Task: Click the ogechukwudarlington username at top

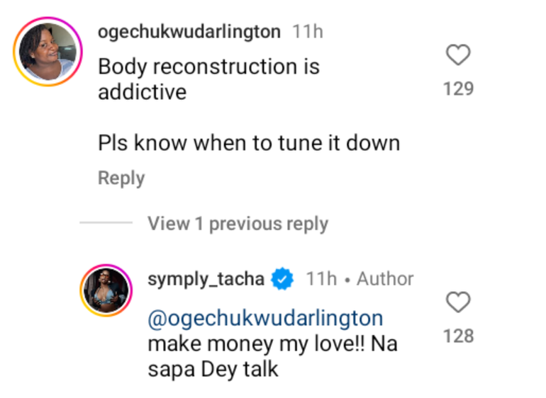Action: click(x=189, y=32)
